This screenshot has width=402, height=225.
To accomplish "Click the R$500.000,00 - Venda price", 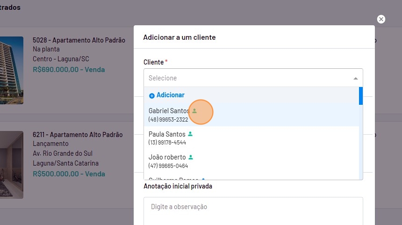I will (69, 174).
